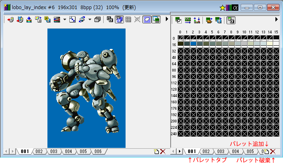Click the load palette folder icon
This screenshot has width=283, height=163.
(x=209, y=20)
